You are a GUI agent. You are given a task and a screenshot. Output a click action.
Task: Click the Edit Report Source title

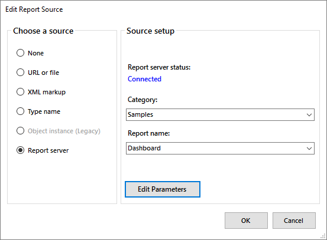pos(34,9)
